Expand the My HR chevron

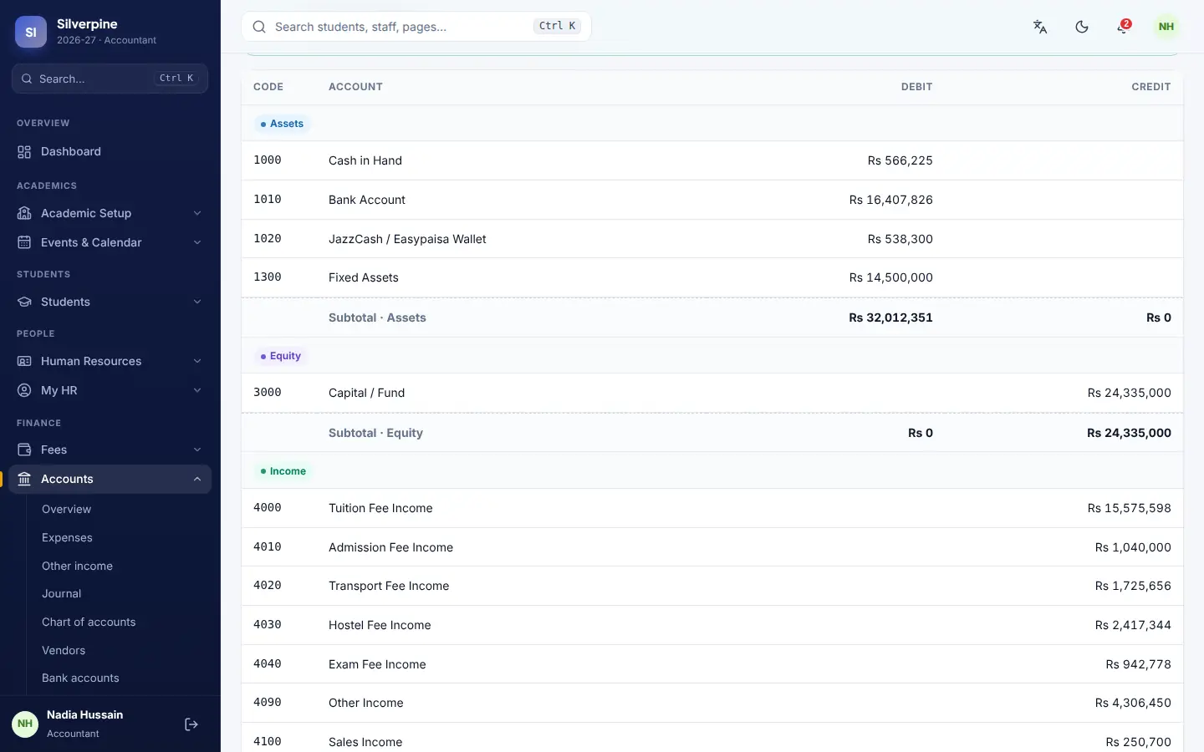(x=197, y=390)
